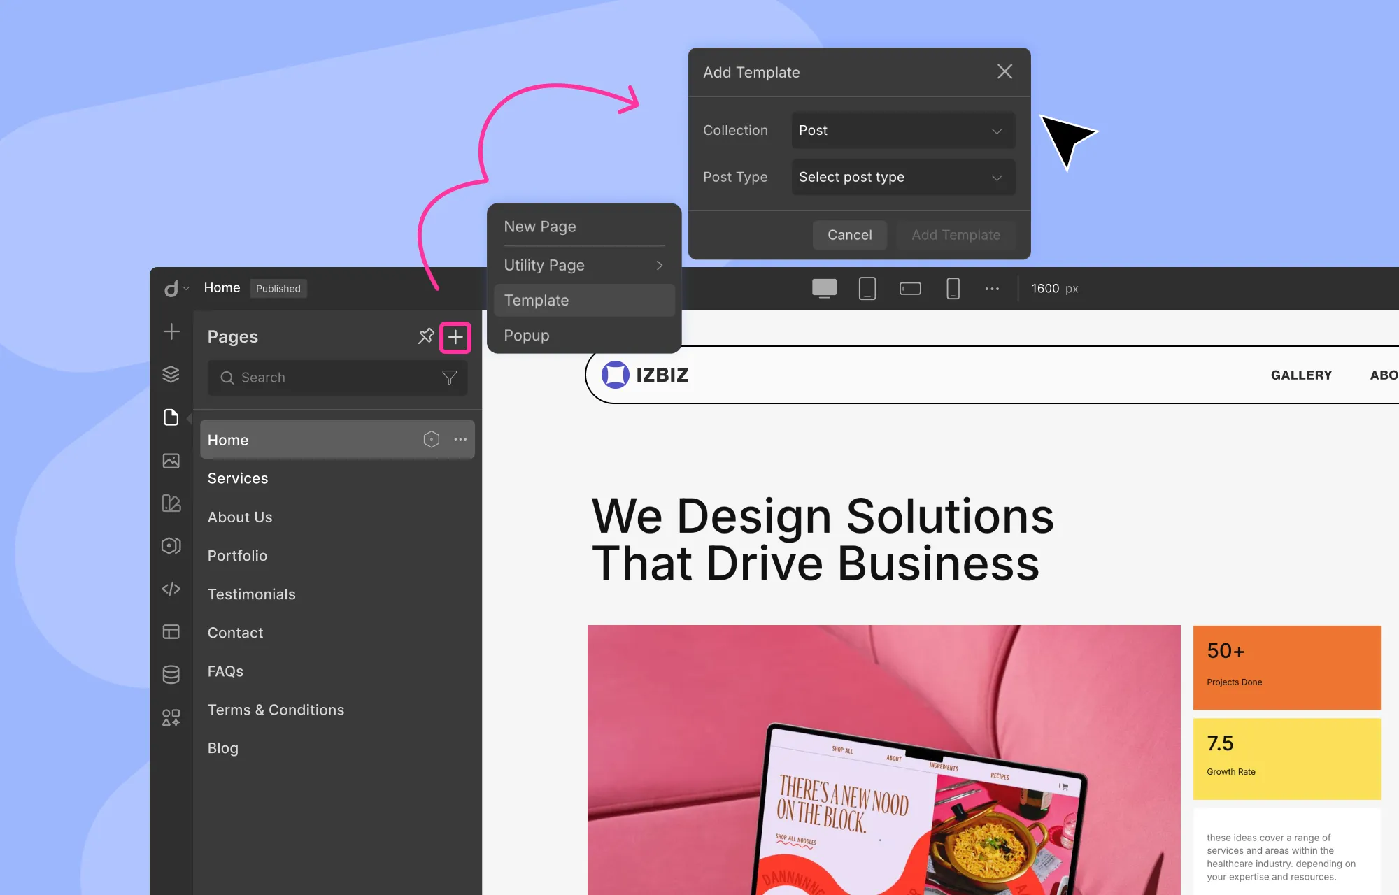Image resolution: width=1399 pixels, height=895 pixels.
Task: Click the healthcare ideas paragraph card
Action: (x=1286, y=852)
